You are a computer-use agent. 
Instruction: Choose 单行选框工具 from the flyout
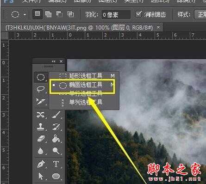84,93
